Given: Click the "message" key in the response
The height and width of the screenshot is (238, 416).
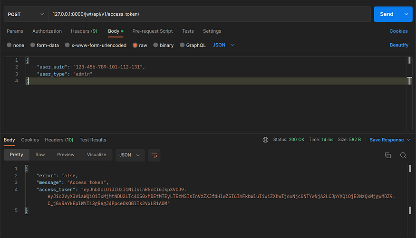Looking at the screenshot, I should pyautogui.click(x=49, y=182).
